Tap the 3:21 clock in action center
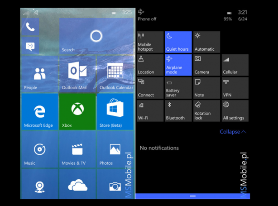The image size is (278, 206). pyautogui.click(x=242, y=12)
